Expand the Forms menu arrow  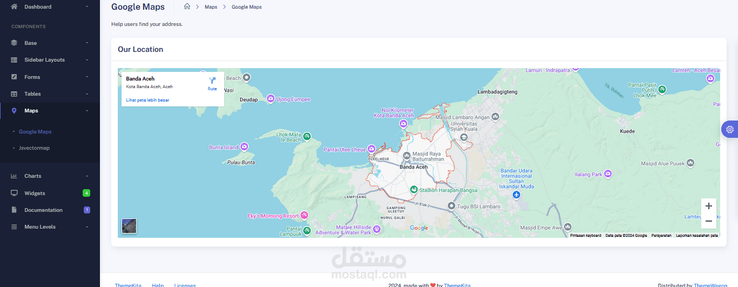coord(87,77)
